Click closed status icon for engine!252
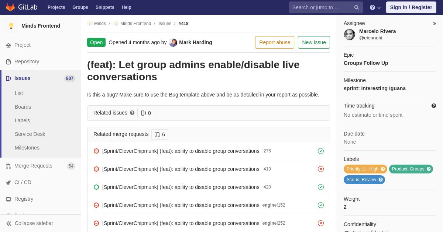The image size is (443, 232). coord(96,223)
